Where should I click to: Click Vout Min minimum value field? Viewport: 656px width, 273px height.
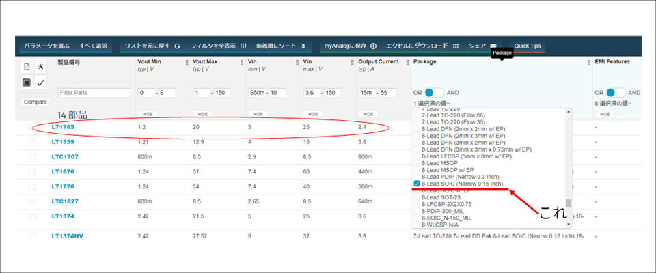pos(146,93)
